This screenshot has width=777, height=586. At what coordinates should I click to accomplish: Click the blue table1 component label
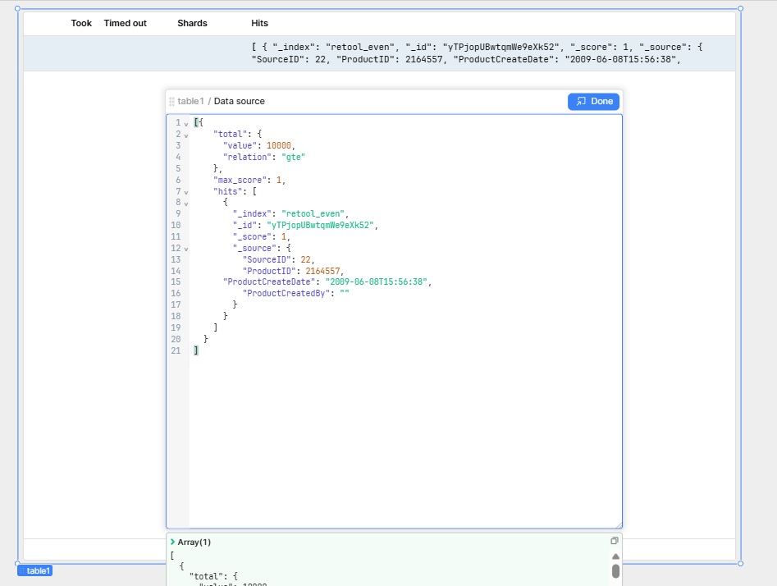pyautogui.click(x=35, y=570)
